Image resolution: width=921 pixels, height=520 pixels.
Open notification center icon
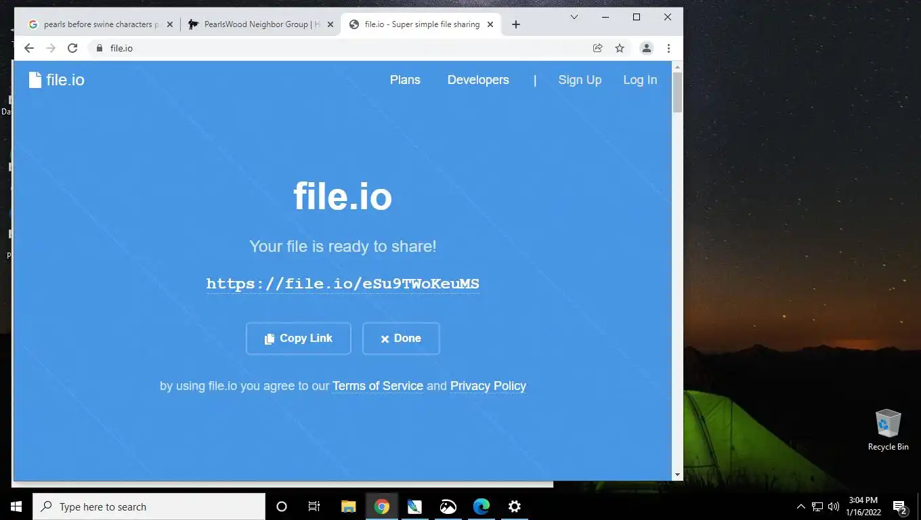tap(901, 506)
